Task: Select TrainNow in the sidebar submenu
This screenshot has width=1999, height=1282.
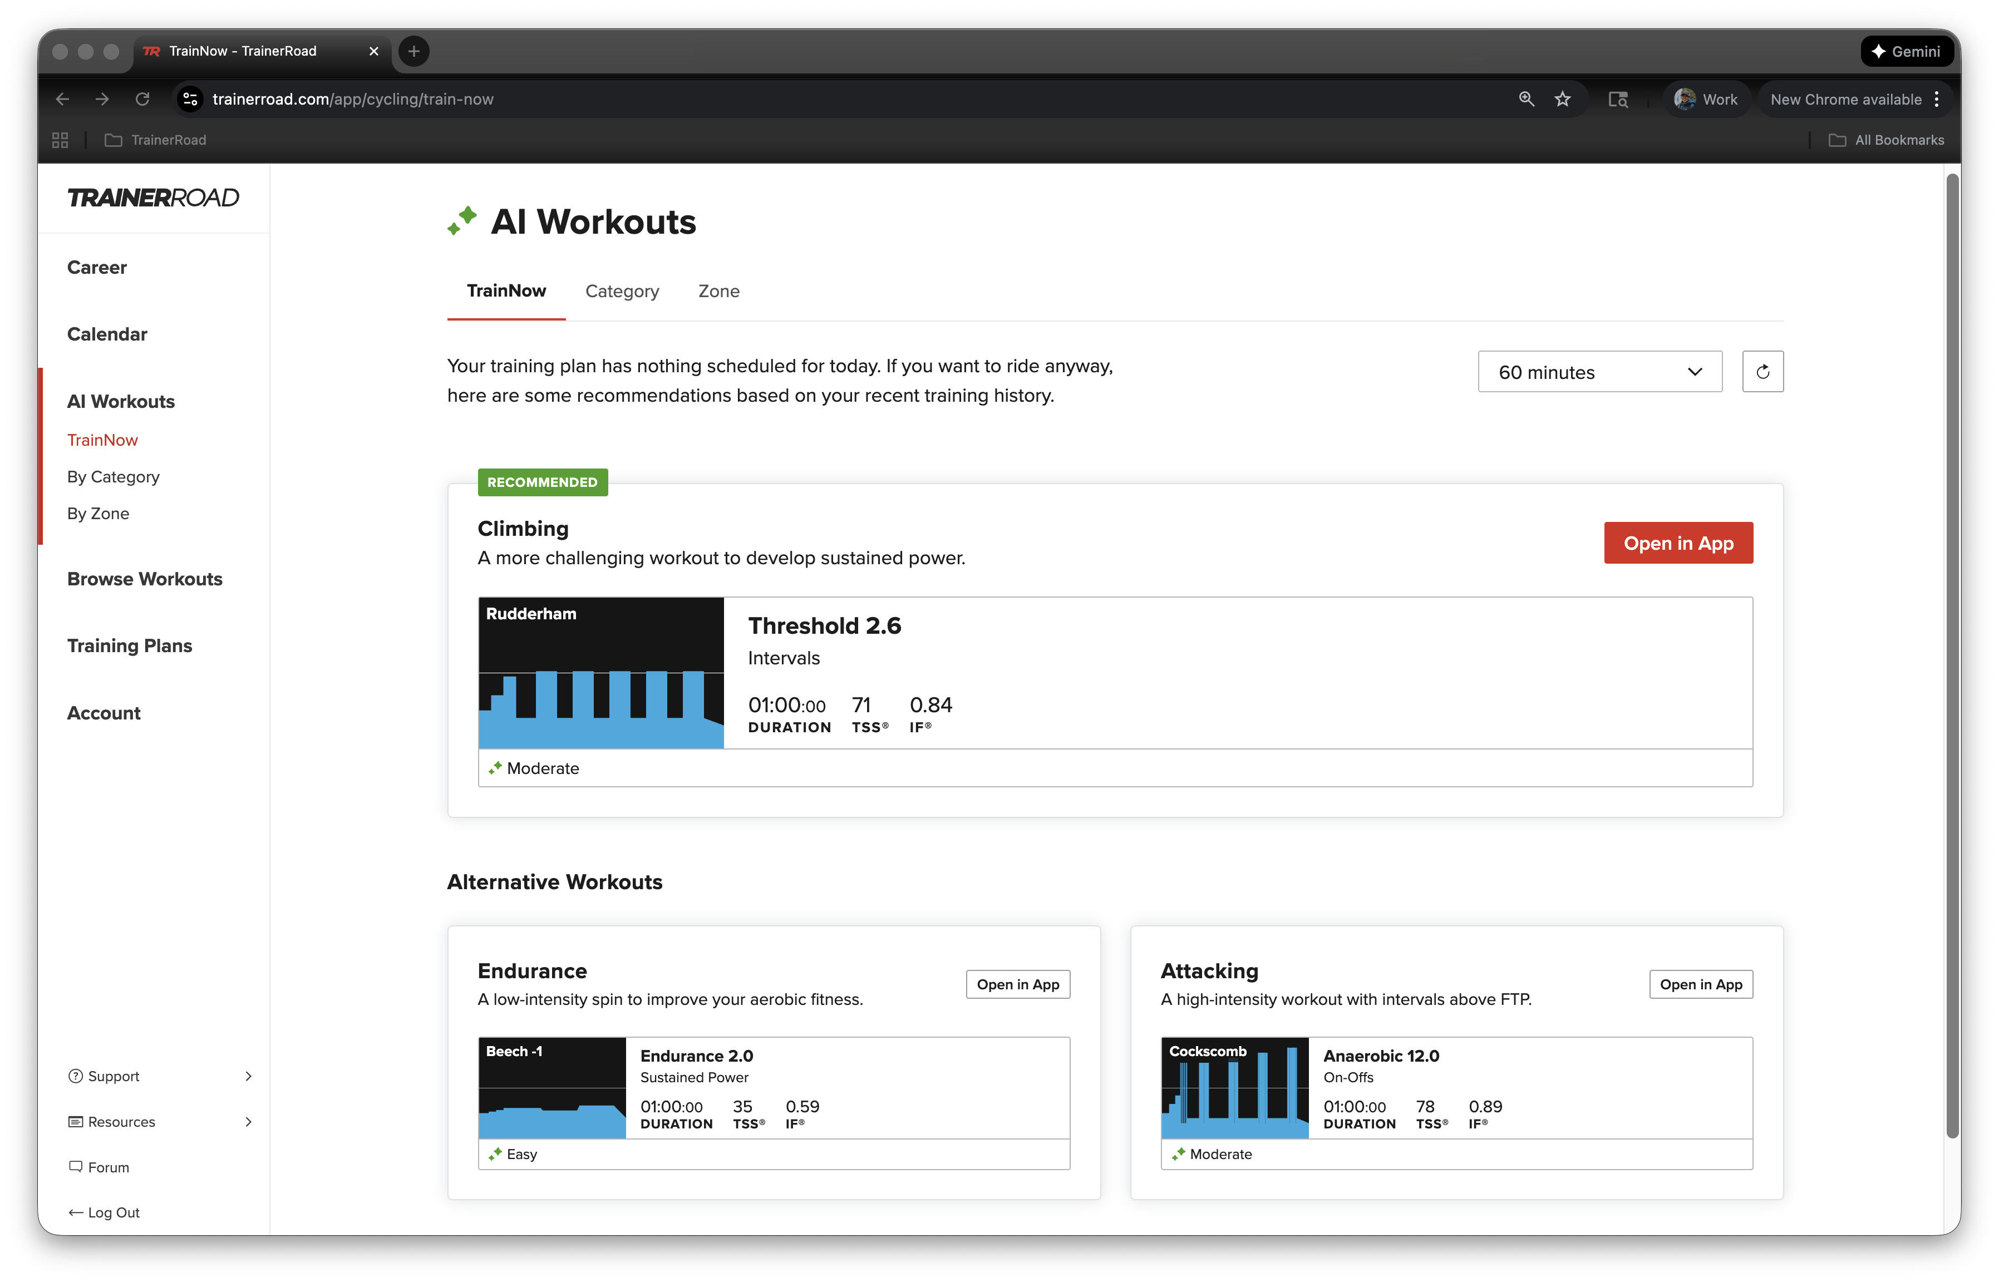Action: tap(102, 440)
